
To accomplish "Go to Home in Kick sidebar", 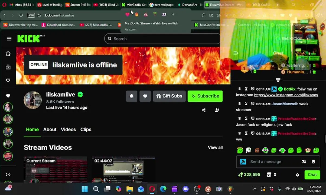I will pyautogui.click(x=8, y=54).
